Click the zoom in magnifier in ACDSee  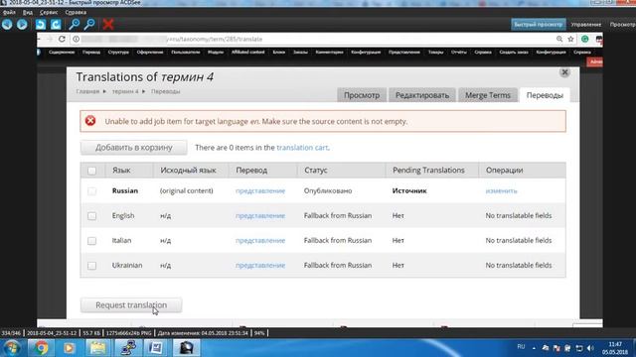[75, 24]
